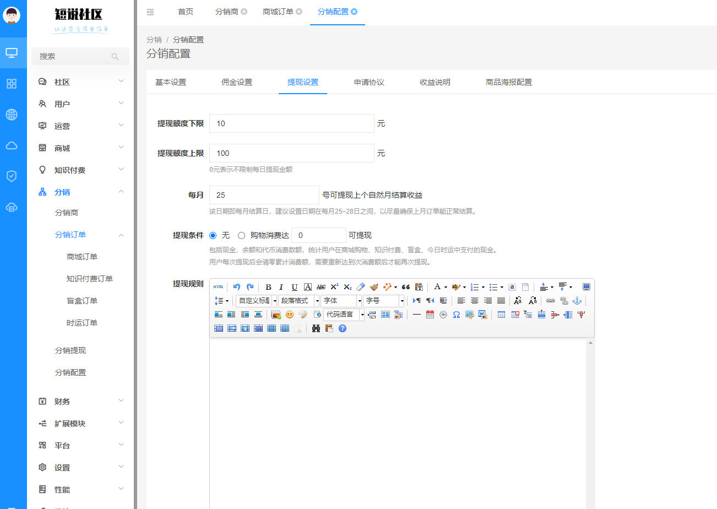Close the 商城订单 page tab
The height and width of the screenshot is (509, 717).
(299, 12)
